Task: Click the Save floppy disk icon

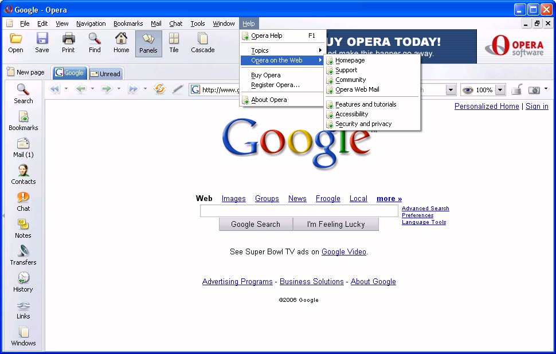Action: pyautogui.click(x=42, y=38)
